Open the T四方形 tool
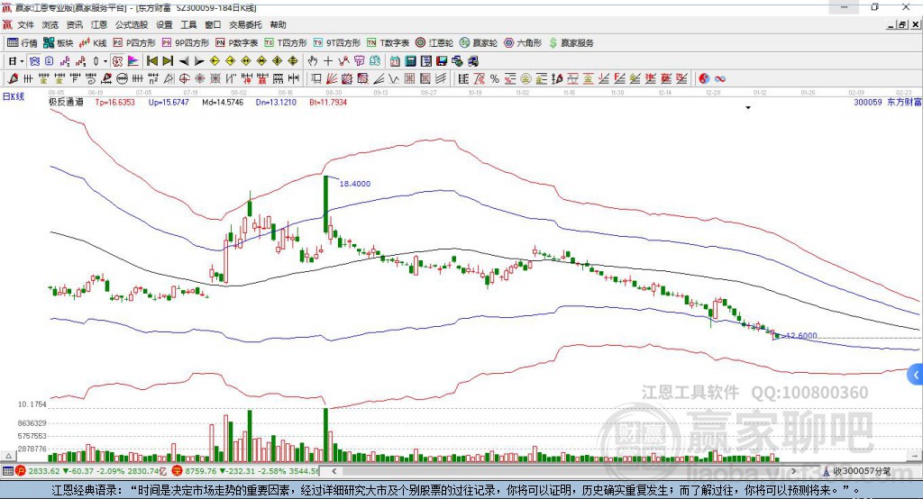The image size is (923, 499). click(286, 43)
